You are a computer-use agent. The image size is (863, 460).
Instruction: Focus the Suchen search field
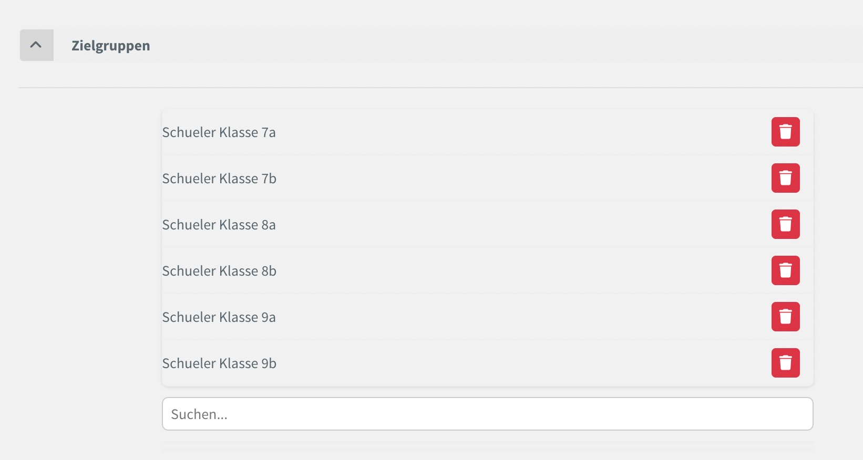[x=487, y=414]
